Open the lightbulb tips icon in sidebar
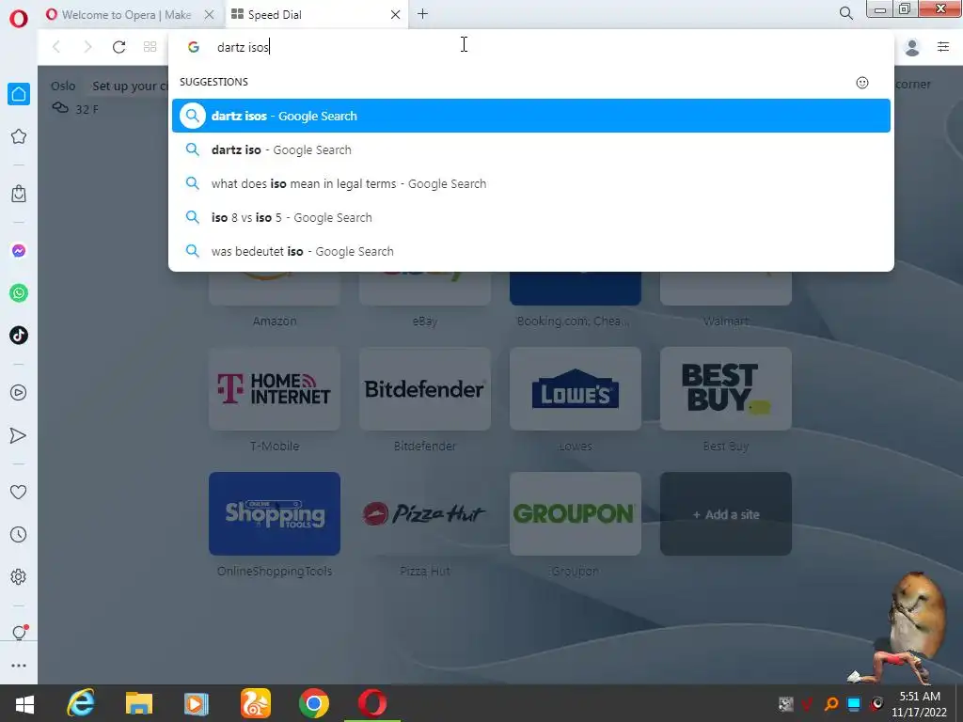The image size is (963, 722). 19,633
